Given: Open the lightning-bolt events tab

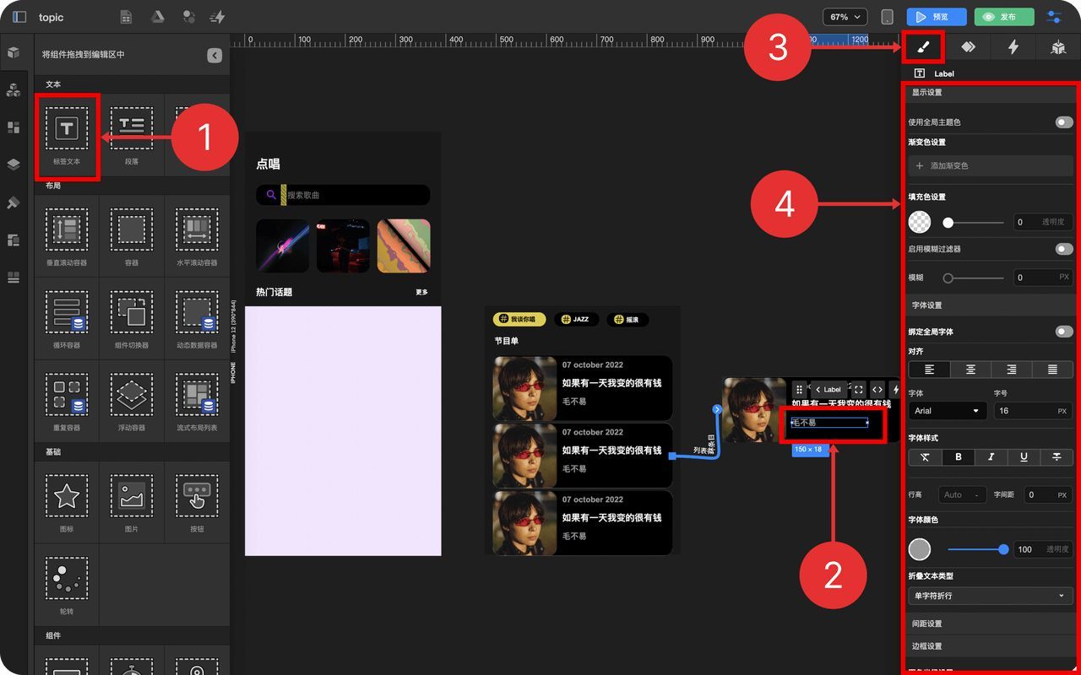Looking at the screenshot, I should coord(1013,47).
